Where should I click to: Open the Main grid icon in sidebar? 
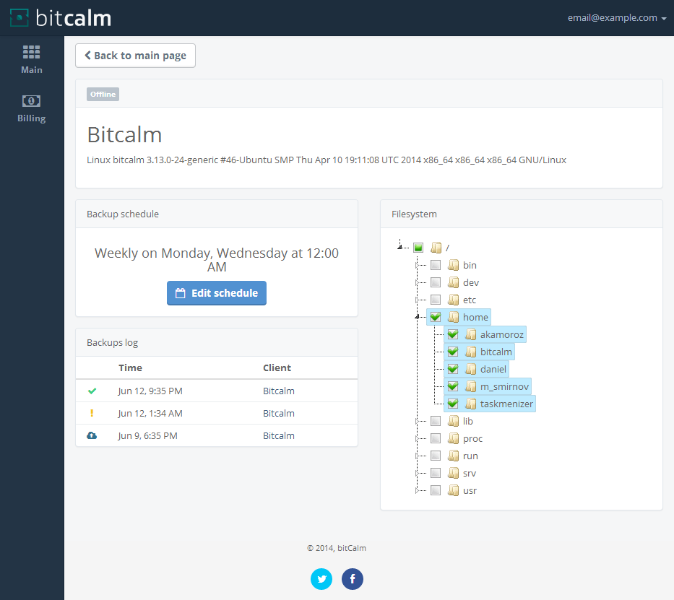(31, 52)
